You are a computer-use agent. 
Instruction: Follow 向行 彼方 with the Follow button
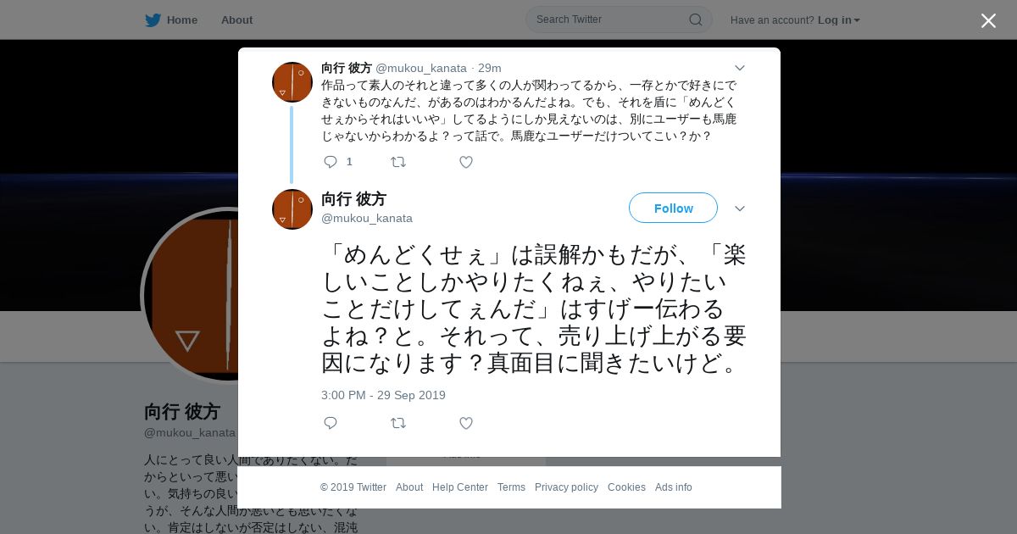[673, 208]
